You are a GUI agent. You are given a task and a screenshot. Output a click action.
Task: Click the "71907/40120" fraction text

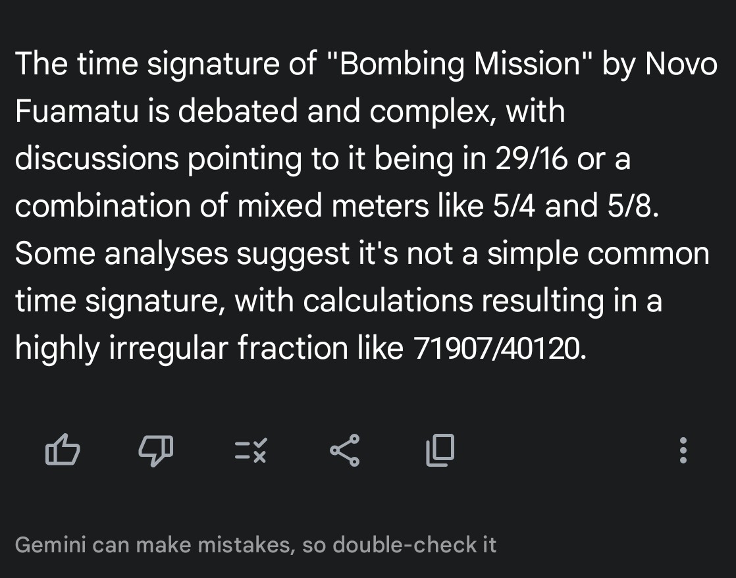pyautogui.click(x=498, y=348)
